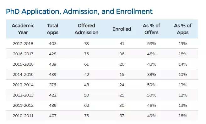Screen dimensions: 206x124
Task: Click the Enrolled column header
Action: click(122, 29)
